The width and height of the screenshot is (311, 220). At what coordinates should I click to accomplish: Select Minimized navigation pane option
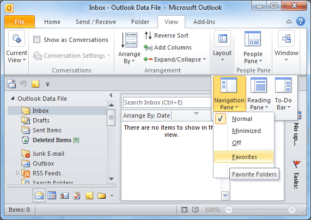point(244,131)
